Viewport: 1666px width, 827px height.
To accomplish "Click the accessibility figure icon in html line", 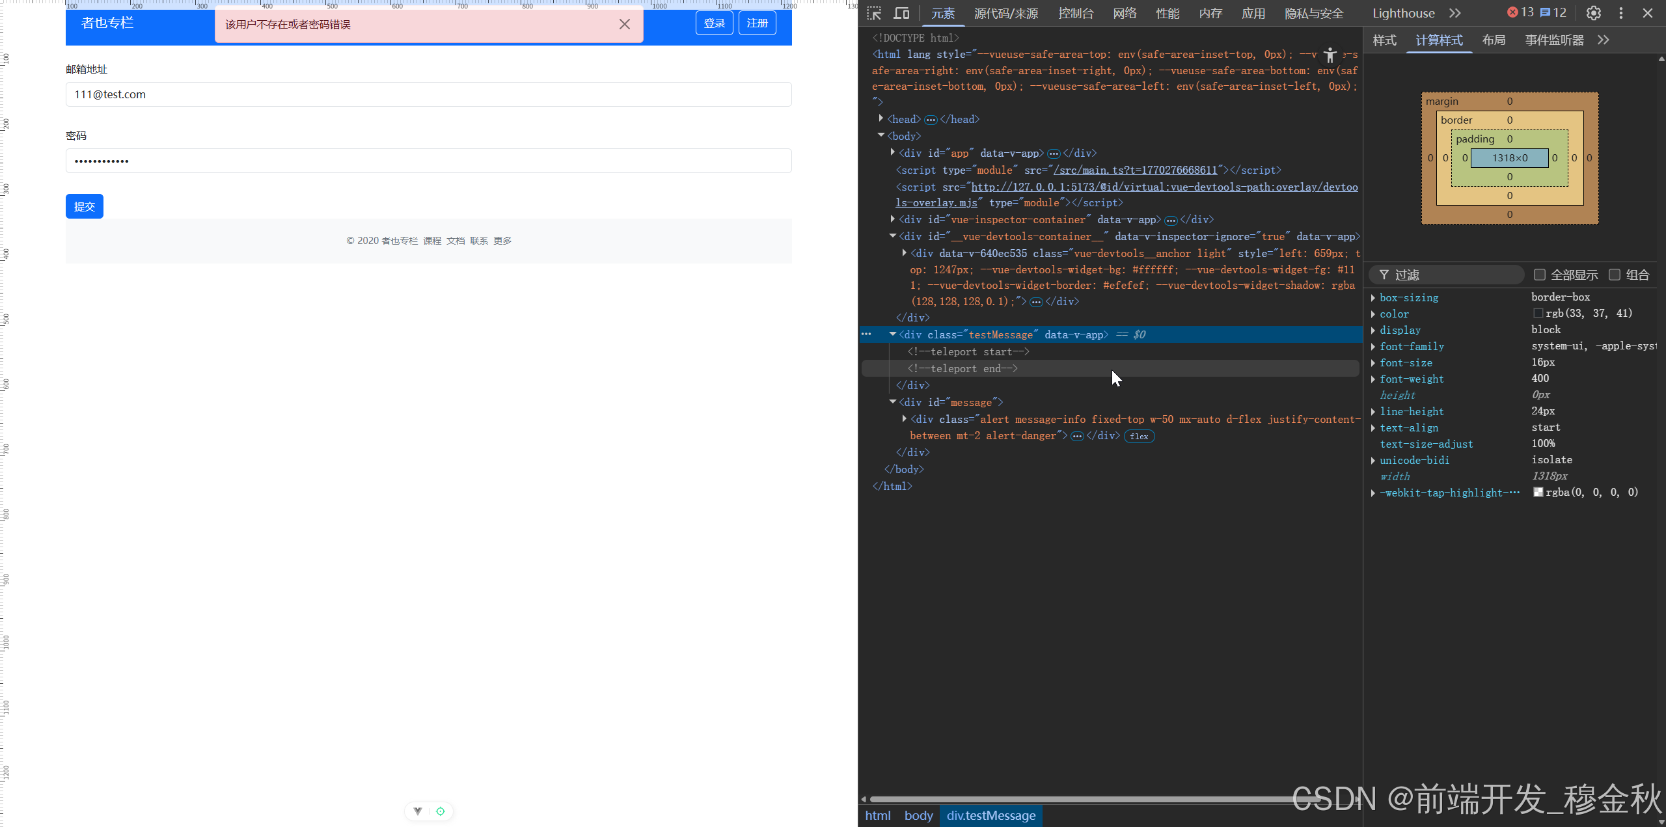I will [x=1330, y=55].
